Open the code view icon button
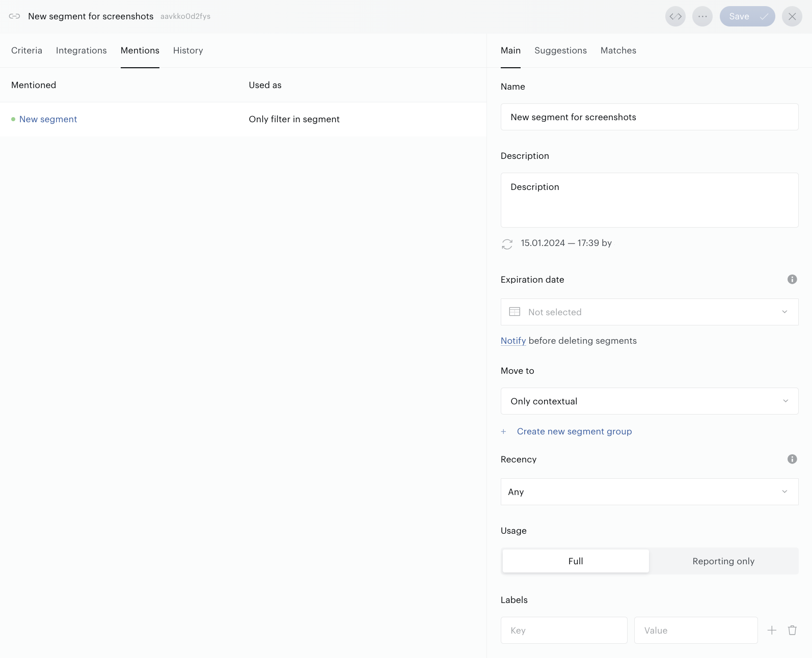812x658 pixels. [x=675, y=16]
